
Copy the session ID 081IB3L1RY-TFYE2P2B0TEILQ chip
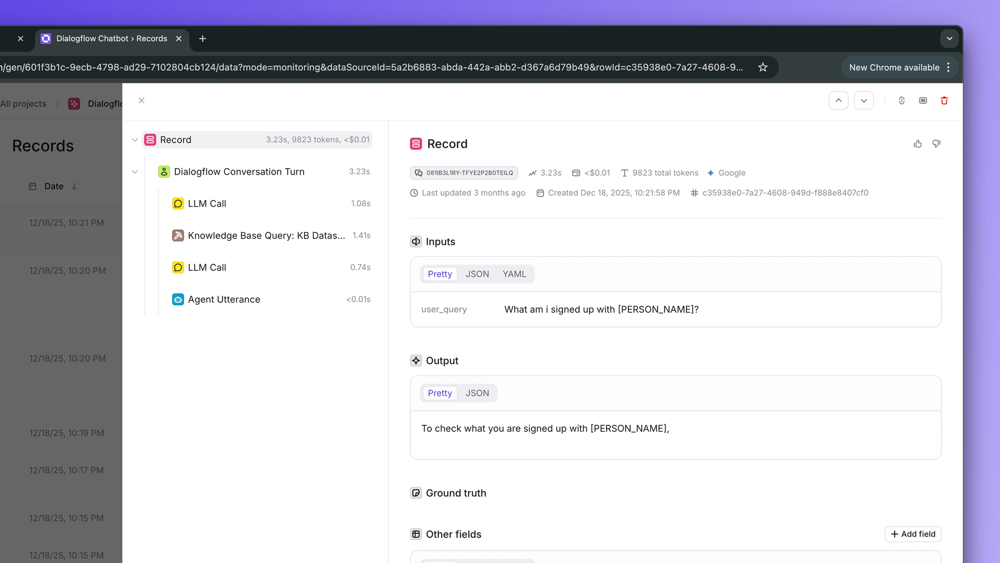click(x=464, y=173)
